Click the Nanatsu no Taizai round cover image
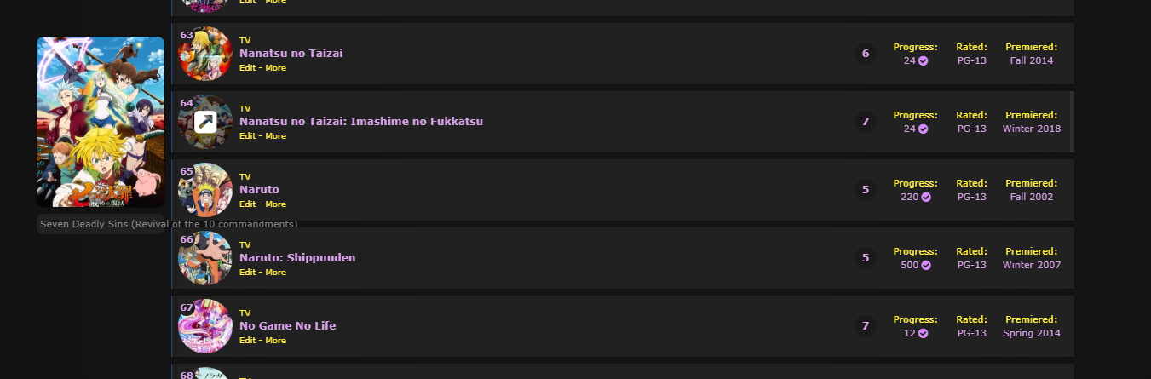The image size is (1151, 379). [205, 54]
